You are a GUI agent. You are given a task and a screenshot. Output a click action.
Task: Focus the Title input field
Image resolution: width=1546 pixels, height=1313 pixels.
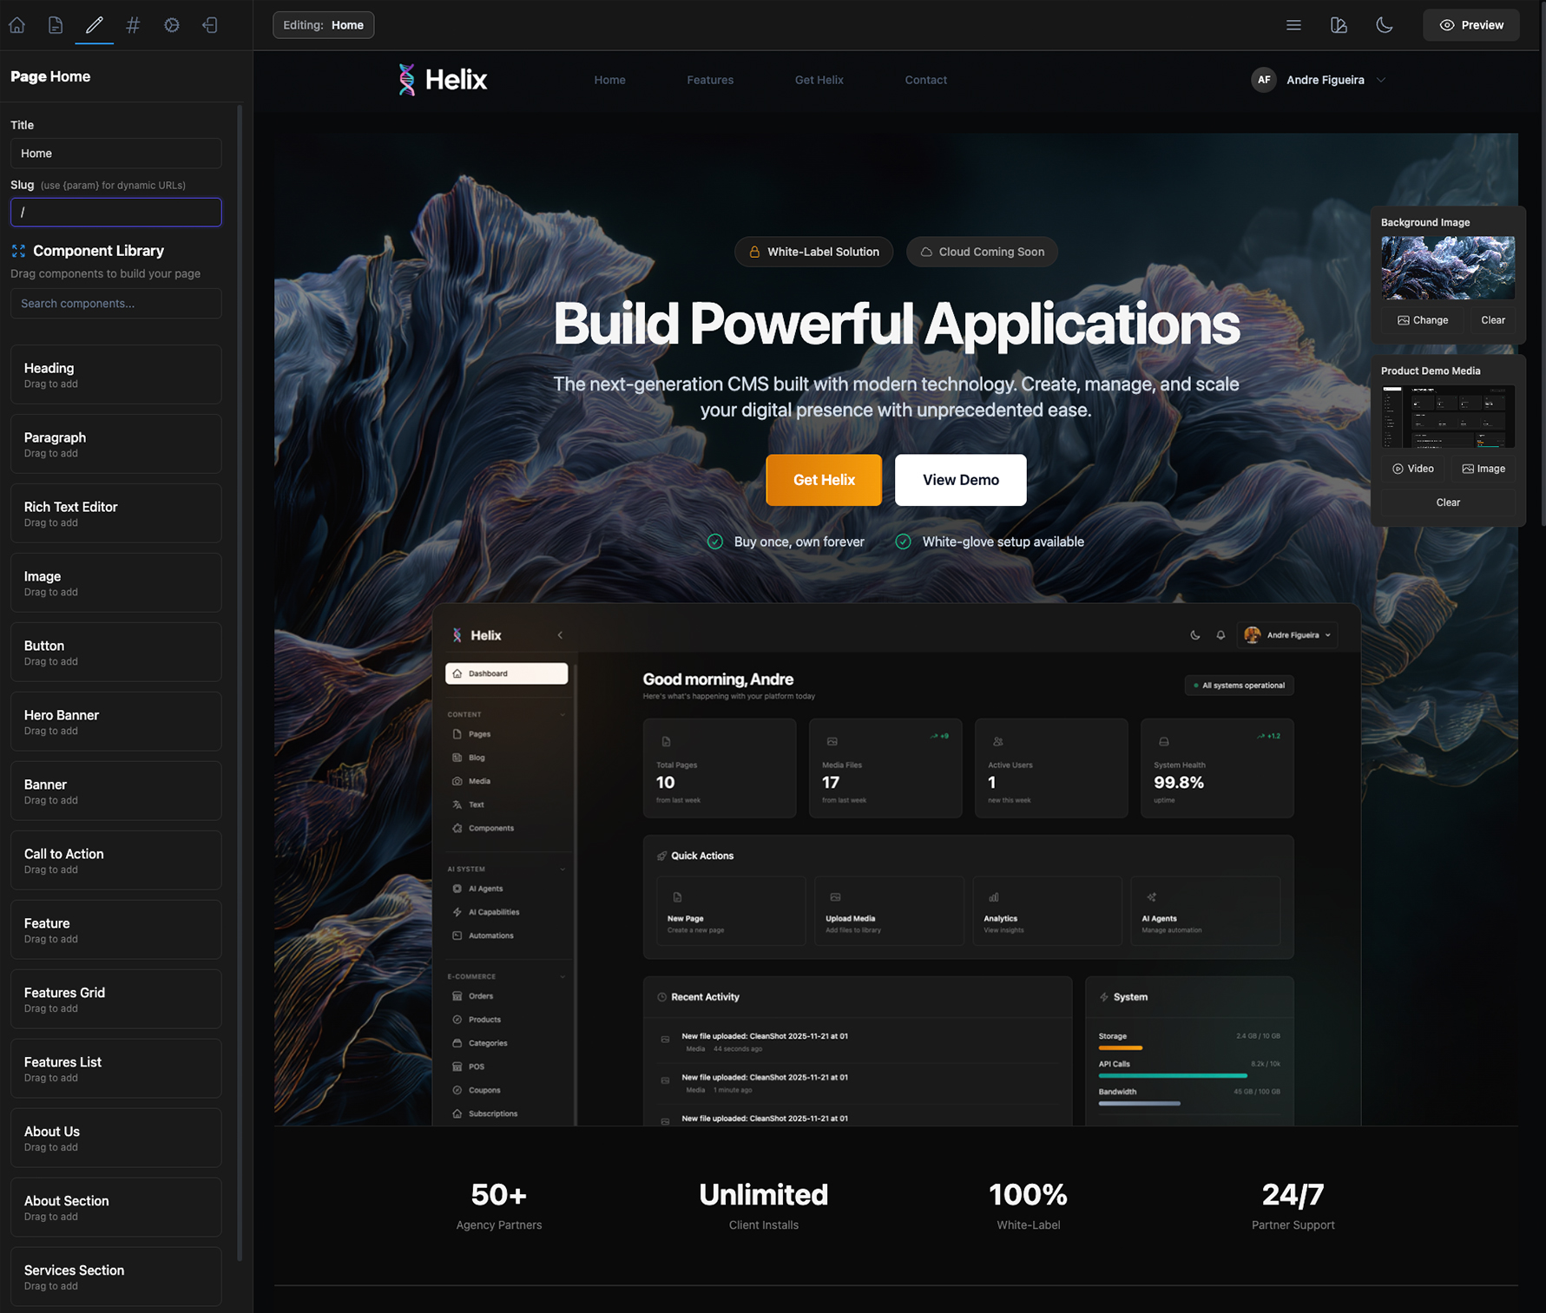coord(116,154)
